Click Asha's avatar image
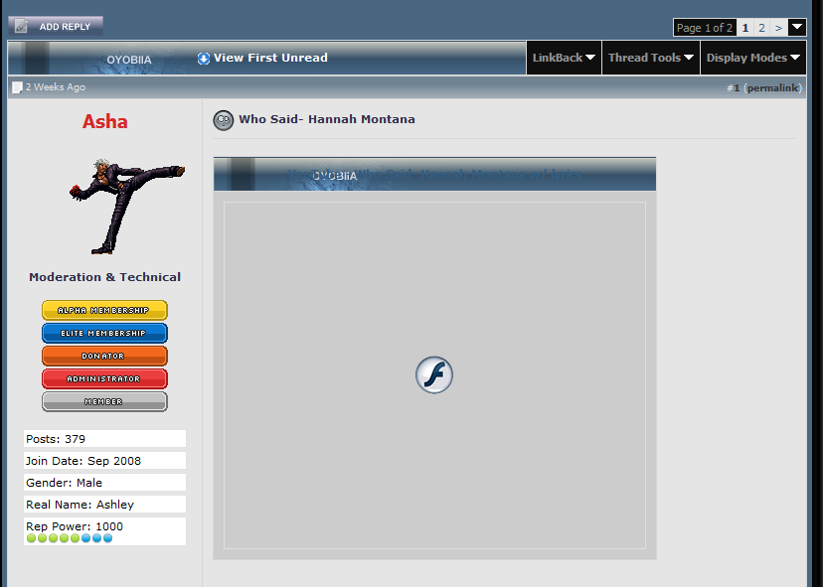Viewport: 823px width, 587px height. coord(127,207)
